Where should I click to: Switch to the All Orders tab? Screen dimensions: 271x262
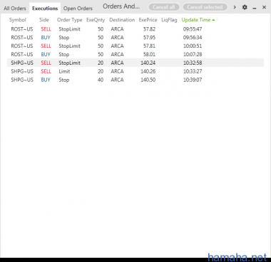(x=15, y=9)
